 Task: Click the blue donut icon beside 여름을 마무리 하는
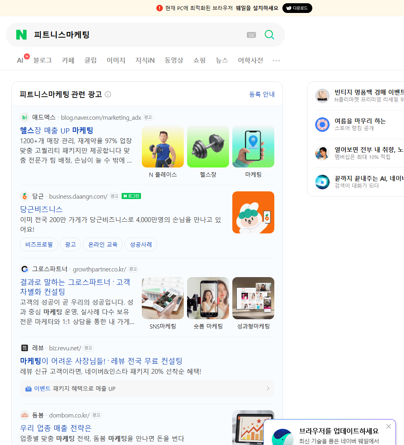(322, 124)
